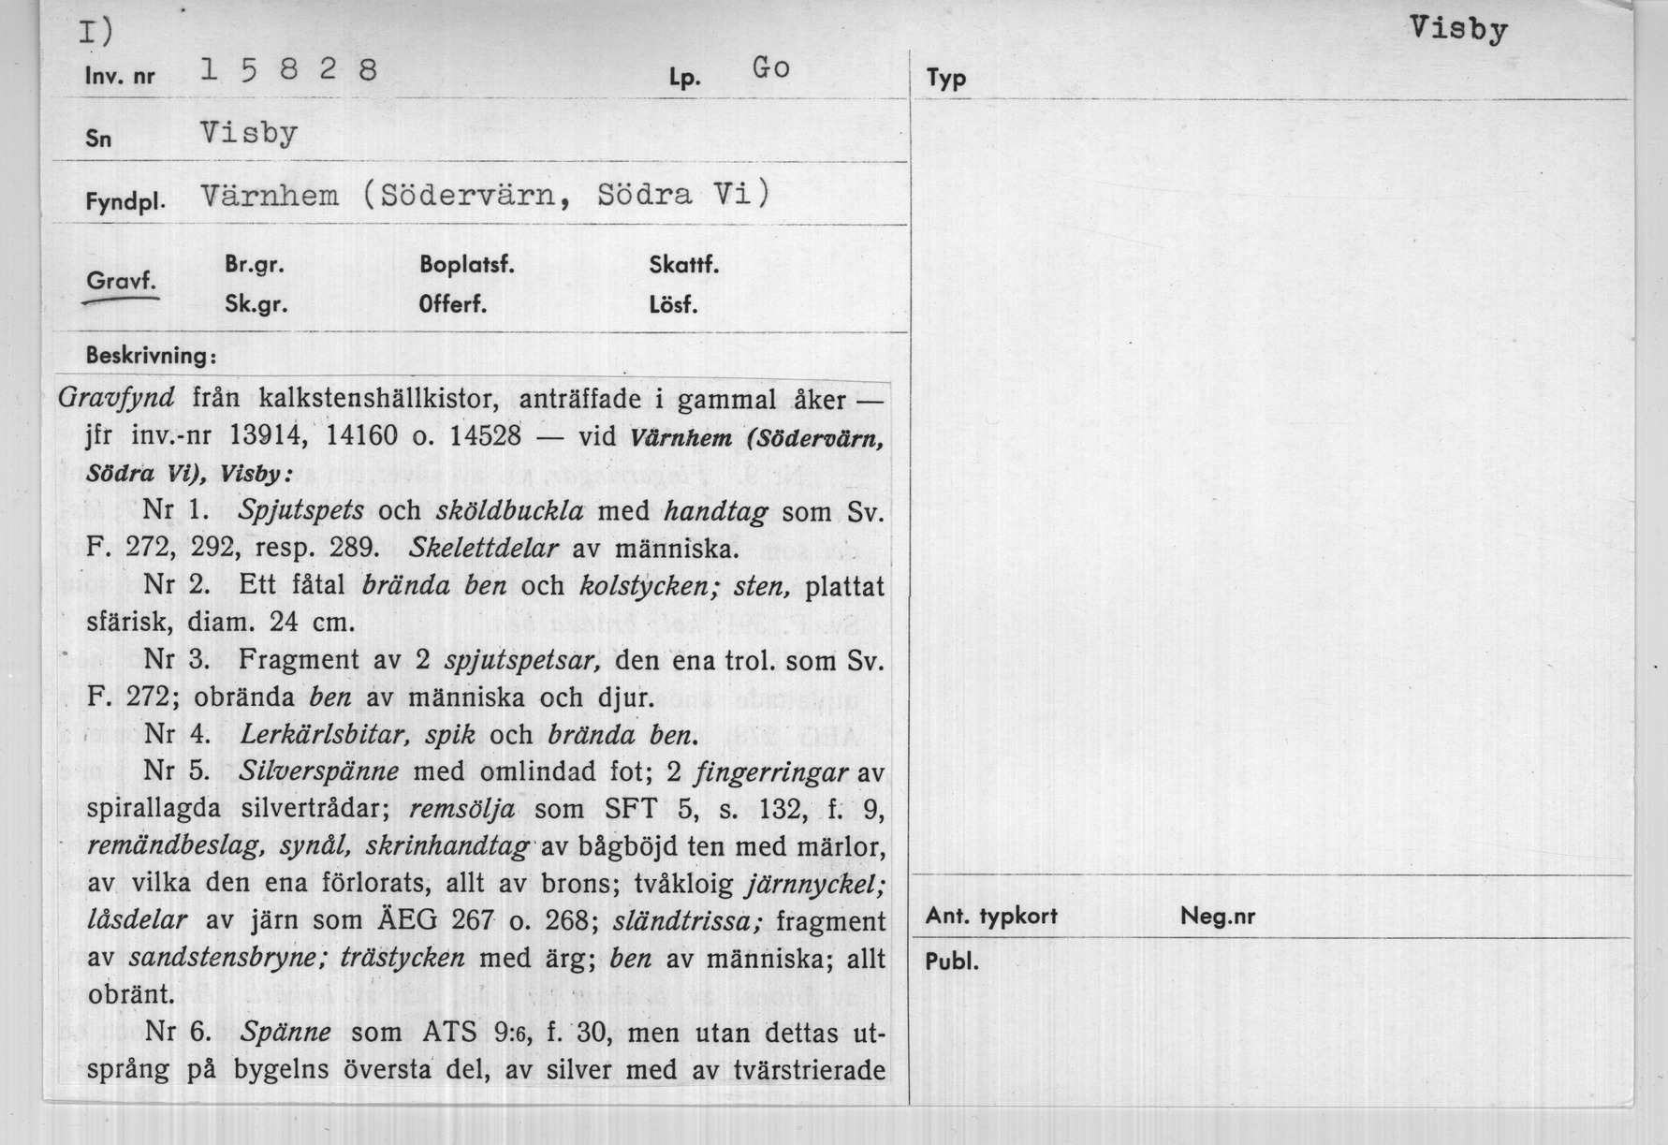Select the Sn field value Visby

click(x=248, y=134)
